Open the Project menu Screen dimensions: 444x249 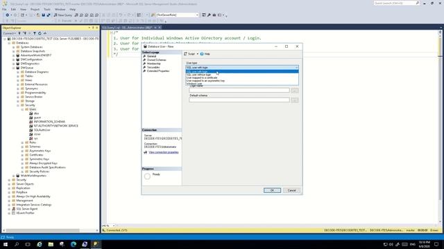pyautogui.click(x=35, y=9)
